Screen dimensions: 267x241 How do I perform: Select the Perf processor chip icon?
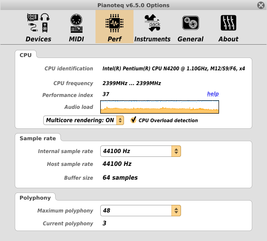point(114,23)
